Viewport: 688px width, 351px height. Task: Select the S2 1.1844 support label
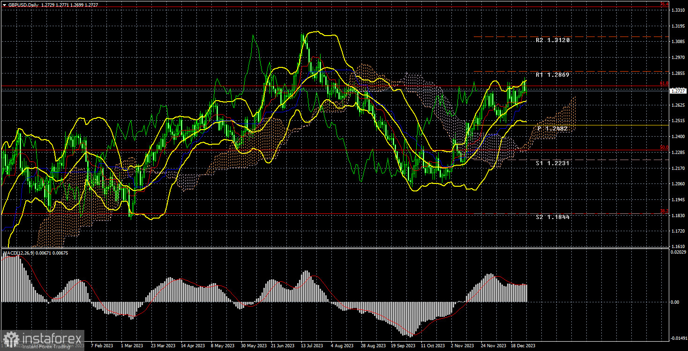coord(553,217)
